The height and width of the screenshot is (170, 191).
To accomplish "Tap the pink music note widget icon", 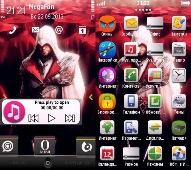I will coord(14,112).
